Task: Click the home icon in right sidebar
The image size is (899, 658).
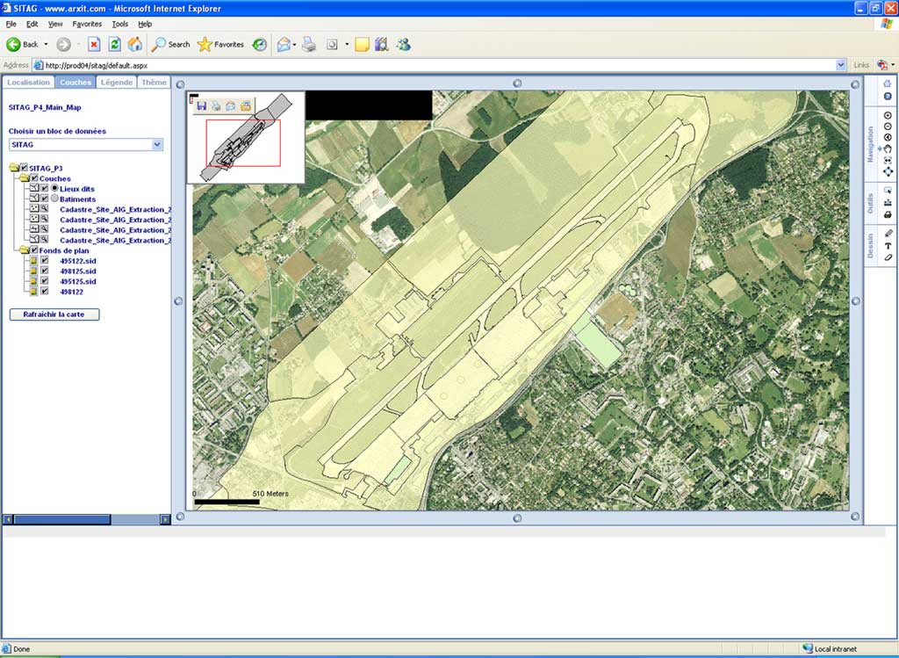Action: click(x=888, y=83)
